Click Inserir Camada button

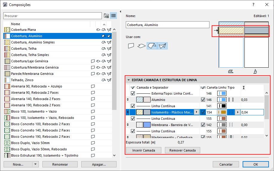tap(144, 150)
